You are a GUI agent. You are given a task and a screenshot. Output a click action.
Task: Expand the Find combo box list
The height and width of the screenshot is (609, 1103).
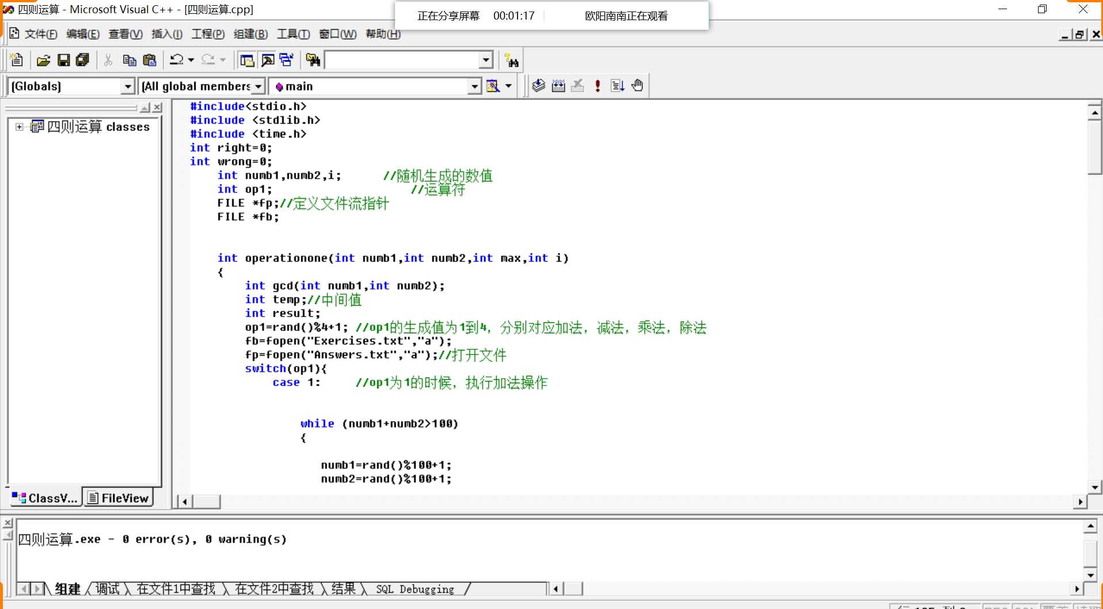(x=486, y=60)
